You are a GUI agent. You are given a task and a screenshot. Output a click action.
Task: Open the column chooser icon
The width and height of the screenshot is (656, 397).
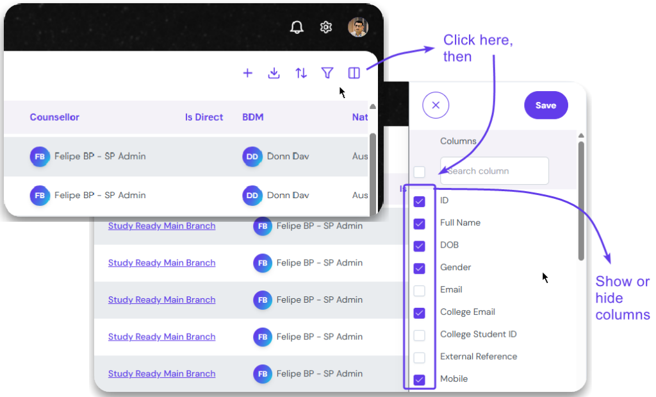point(354,73)
